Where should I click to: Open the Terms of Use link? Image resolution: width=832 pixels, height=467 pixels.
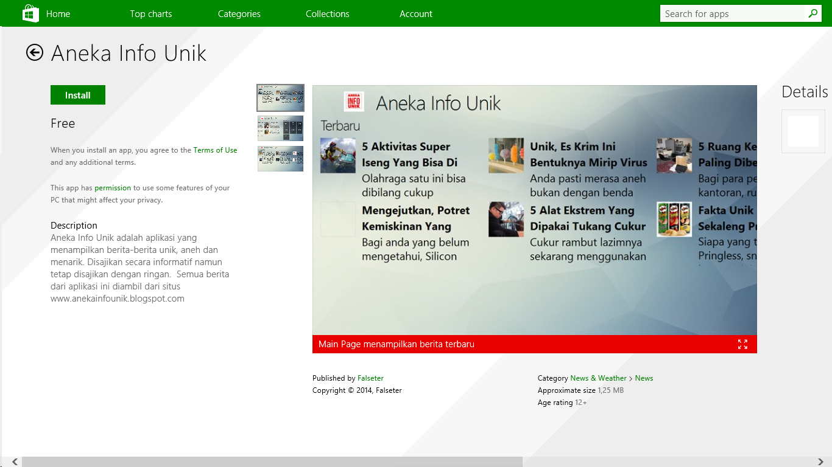tap(215, 150)
